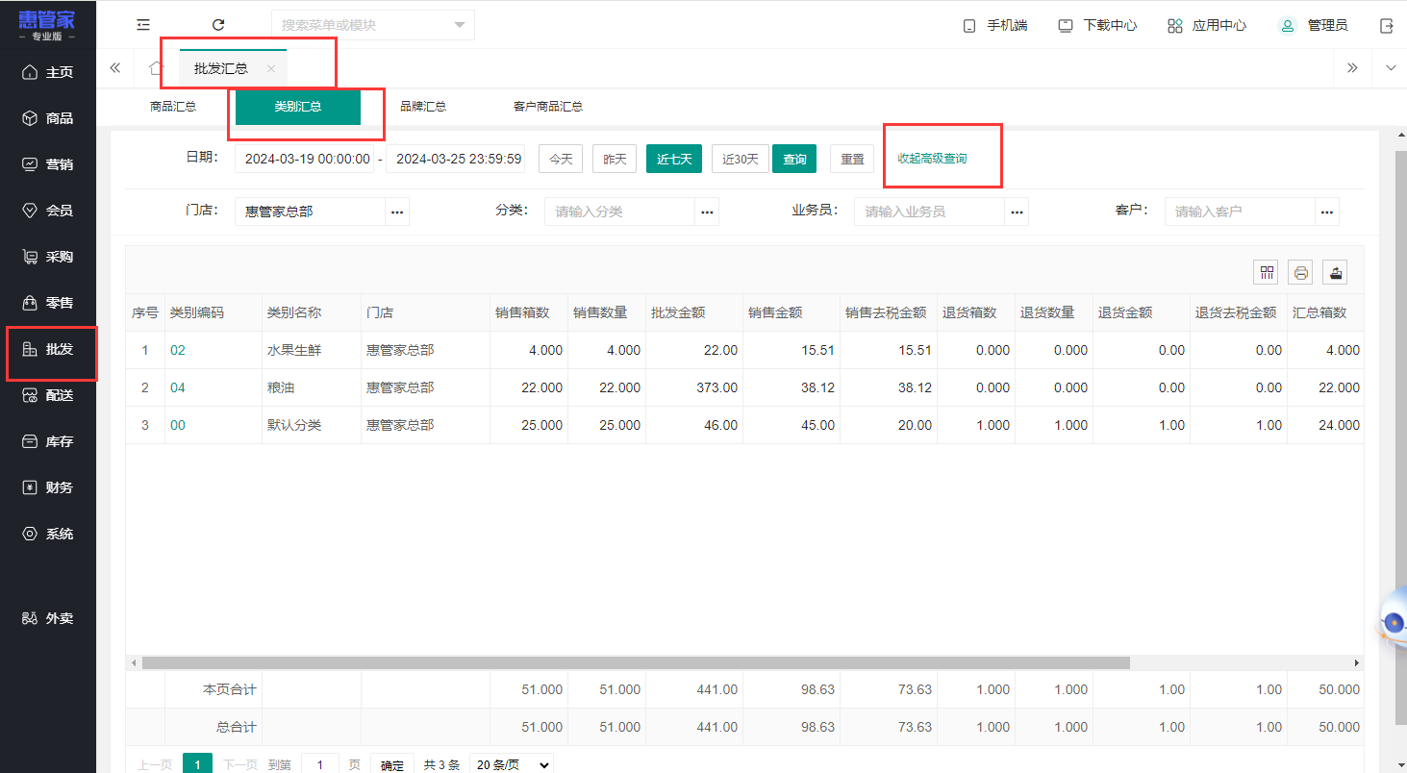
Task: Switch to the 品牌汇总 tab
Action: [x=423, y=107]
